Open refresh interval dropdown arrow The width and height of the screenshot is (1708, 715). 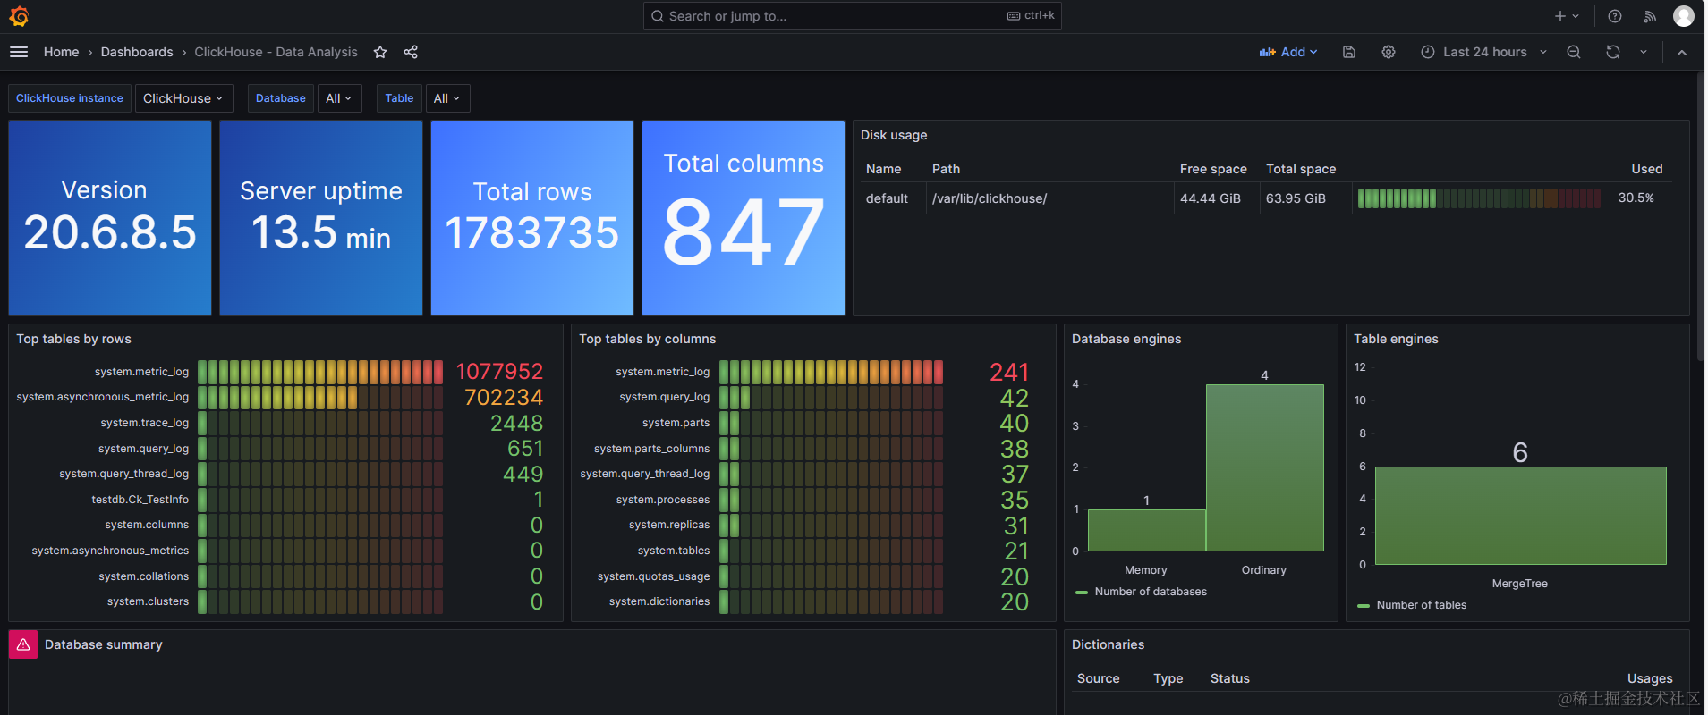[x=1644, y=52]
